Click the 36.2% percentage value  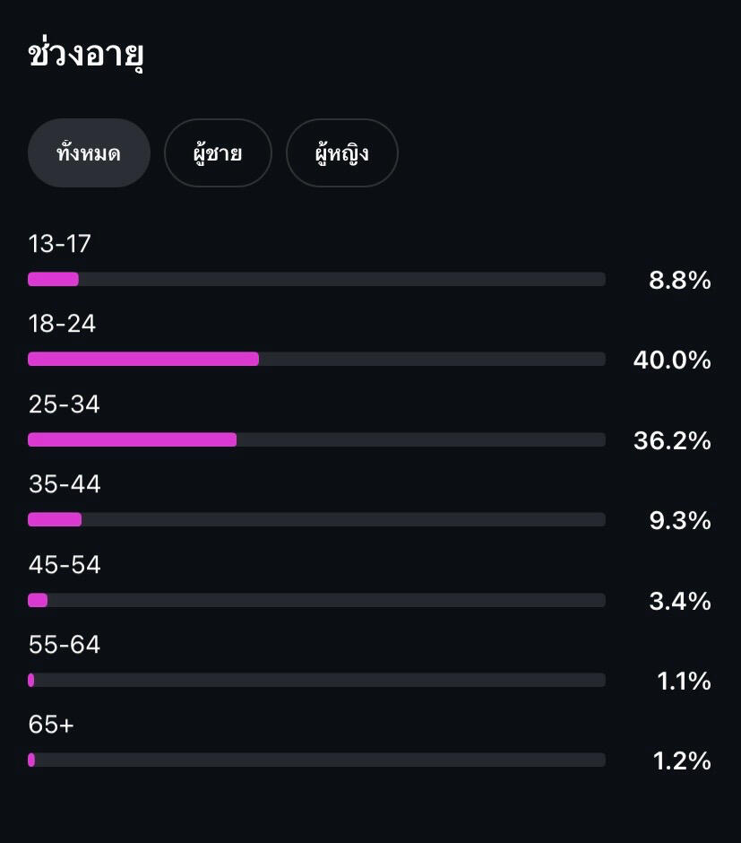click(672, 441)
